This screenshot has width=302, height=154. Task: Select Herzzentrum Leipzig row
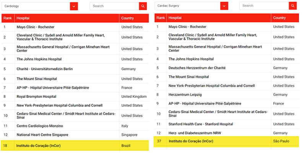coord(227,95)
